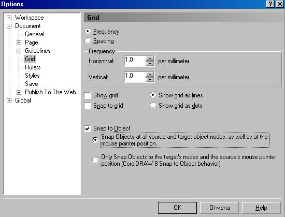Click the OK button
285x217 pixels.
click(x=177, y=208)
